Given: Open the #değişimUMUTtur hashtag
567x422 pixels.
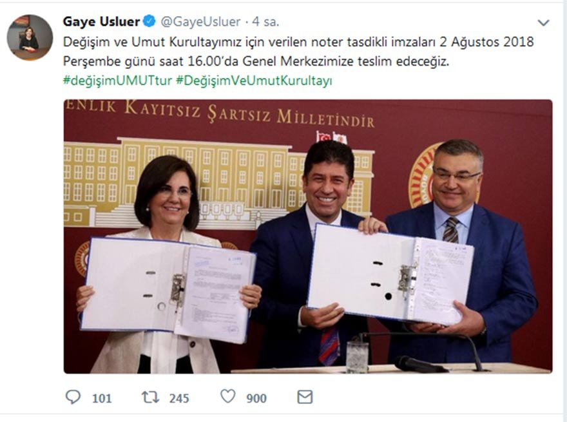Looking at the screenshot, I should point(117,81).
